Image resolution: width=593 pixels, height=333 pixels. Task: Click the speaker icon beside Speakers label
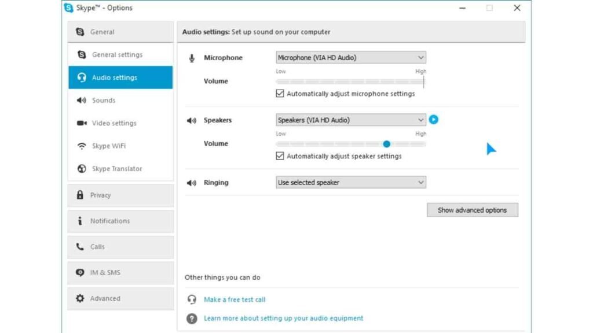(192, 120)
